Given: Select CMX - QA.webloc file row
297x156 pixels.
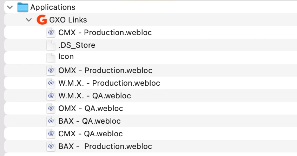Looking at the screenshot, I should pyautogui.click(x=151, y=134).
